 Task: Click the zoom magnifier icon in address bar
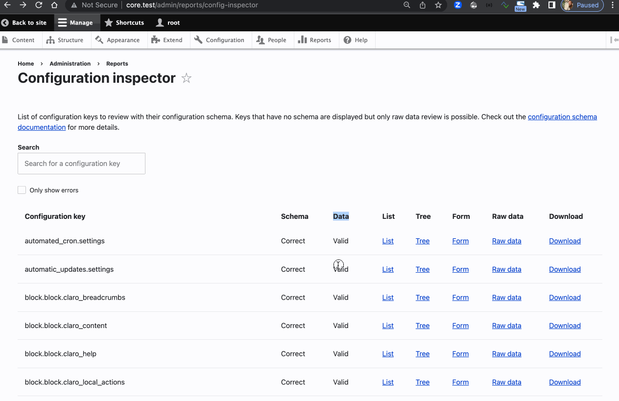(x=407, y=5)
